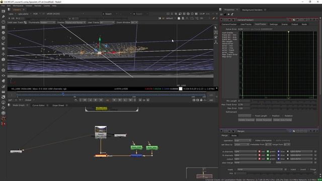322x181 pixels.
Task: Open the 3D nodes toolbar menu
Action: click(4, 59)
